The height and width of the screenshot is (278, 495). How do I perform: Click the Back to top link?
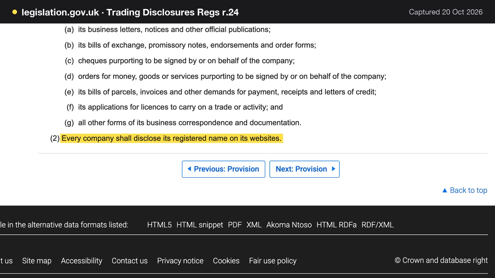coord(468,190)
